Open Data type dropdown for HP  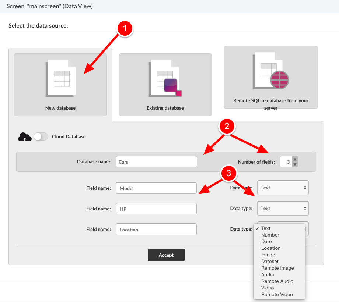[x=283, y=208]
